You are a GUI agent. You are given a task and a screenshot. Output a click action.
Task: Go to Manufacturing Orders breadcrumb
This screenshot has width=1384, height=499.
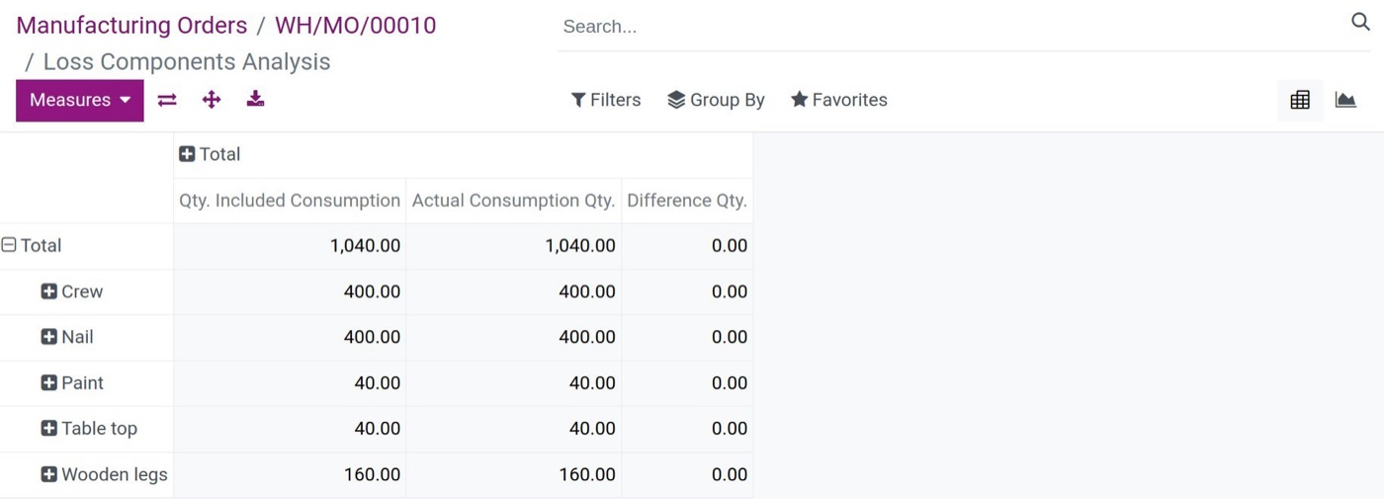click(x=131, y=26)
